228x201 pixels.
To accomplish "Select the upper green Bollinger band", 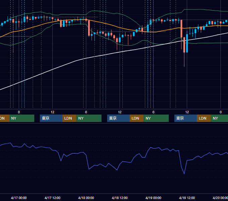I will pyautogui.click(x=116, y=13).
